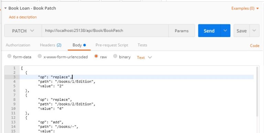
Task: Open the Examples (0) dropdown
Action: pyautogui.click(x=245, y=8)
